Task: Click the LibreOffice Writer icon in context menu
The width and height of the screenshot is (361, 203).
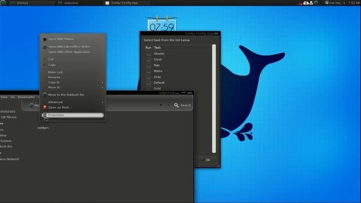Action: click(45, 47)
